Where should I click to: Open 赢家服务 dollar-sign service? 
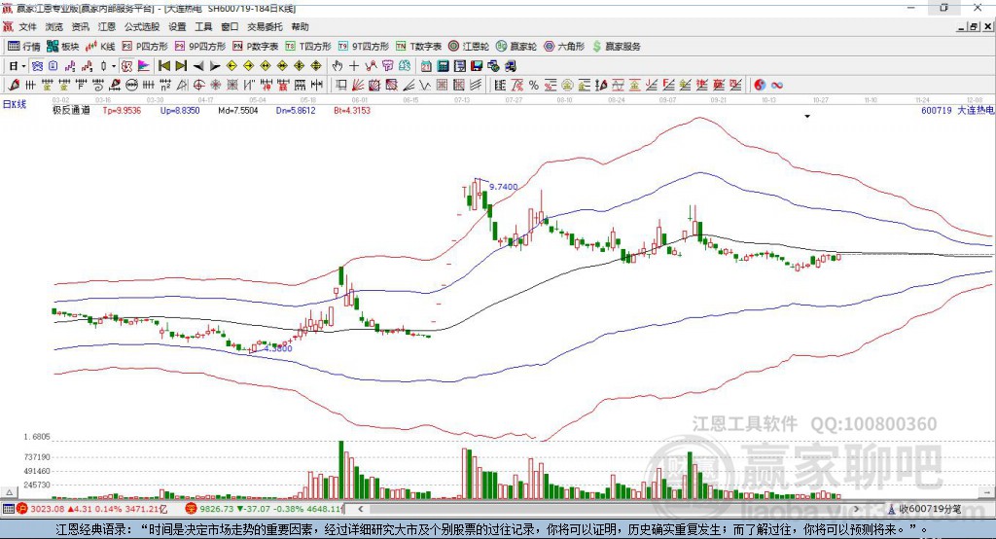(616, 47)
